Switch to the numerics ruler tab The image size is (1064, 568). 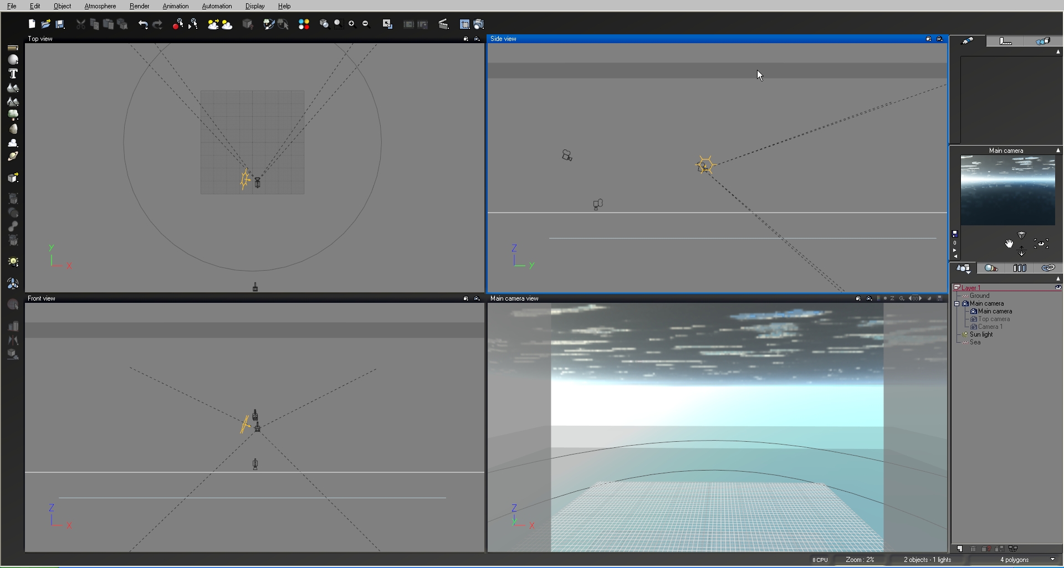(1005, 41)
